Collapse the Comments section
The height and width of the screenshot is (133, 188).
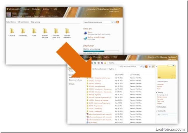(x=157, y=111)
